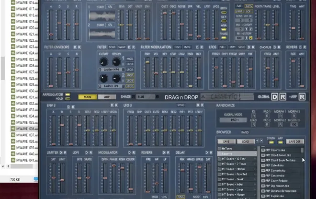Toggle the ARP browser load switch

280,142
